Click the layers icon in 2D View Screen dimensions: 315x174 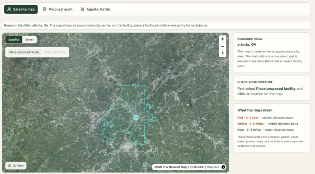(9, 165)
